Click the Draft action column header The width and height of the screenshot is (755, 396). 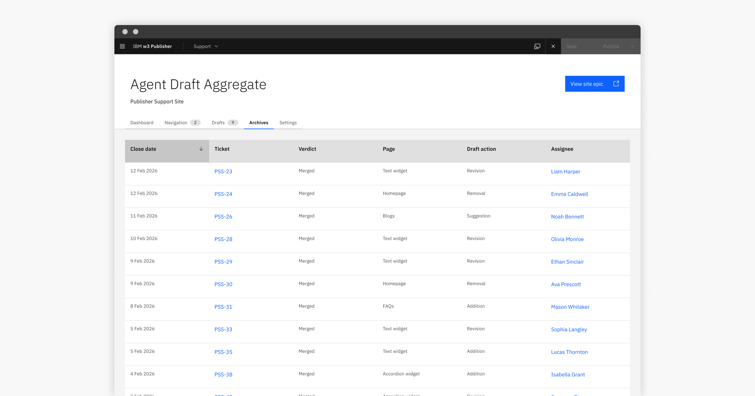tap(481, 149)
